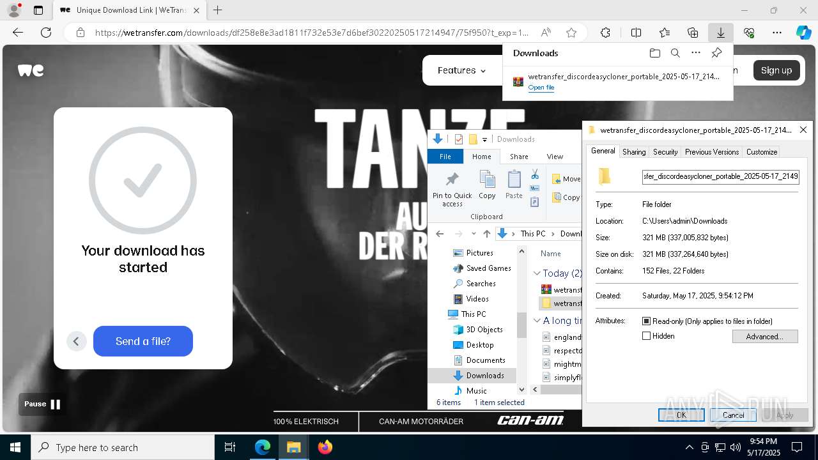Click OK in Properties dialog
818x460 pixels.
(x=681, y=415)
